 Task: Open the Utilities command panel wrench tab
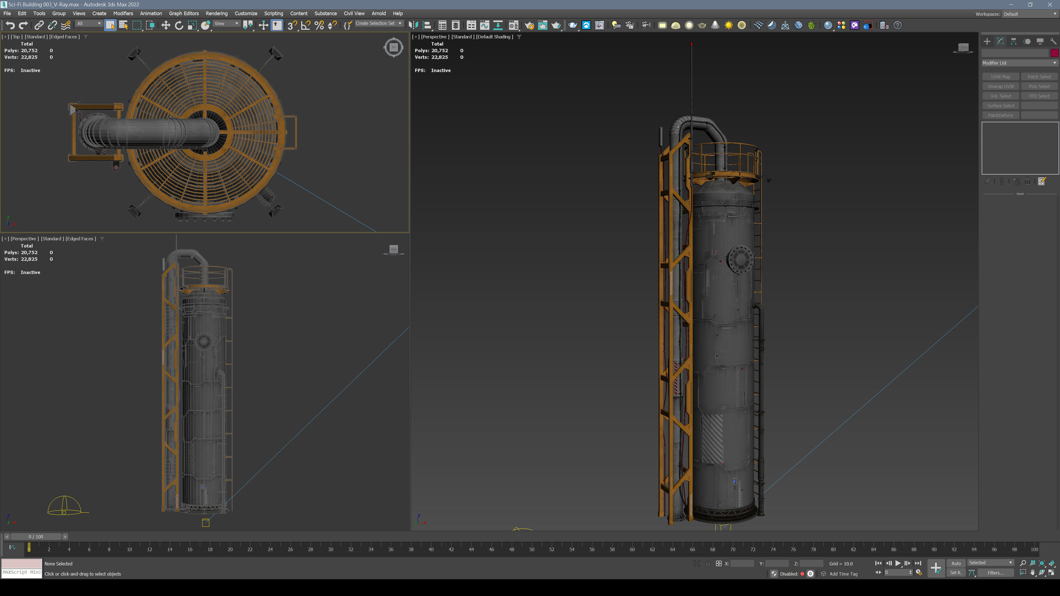tap(1053, 41)
